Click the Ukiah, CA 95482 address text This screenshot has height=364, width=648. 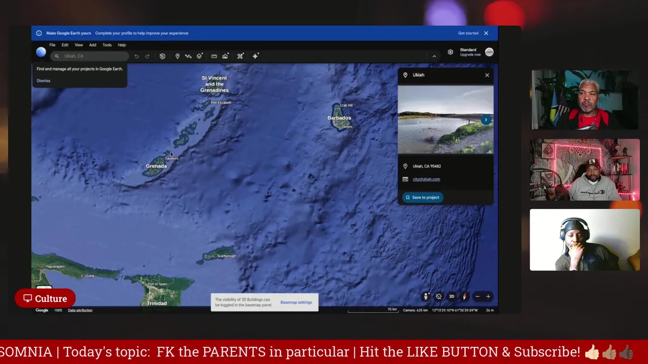click(427, 166)
